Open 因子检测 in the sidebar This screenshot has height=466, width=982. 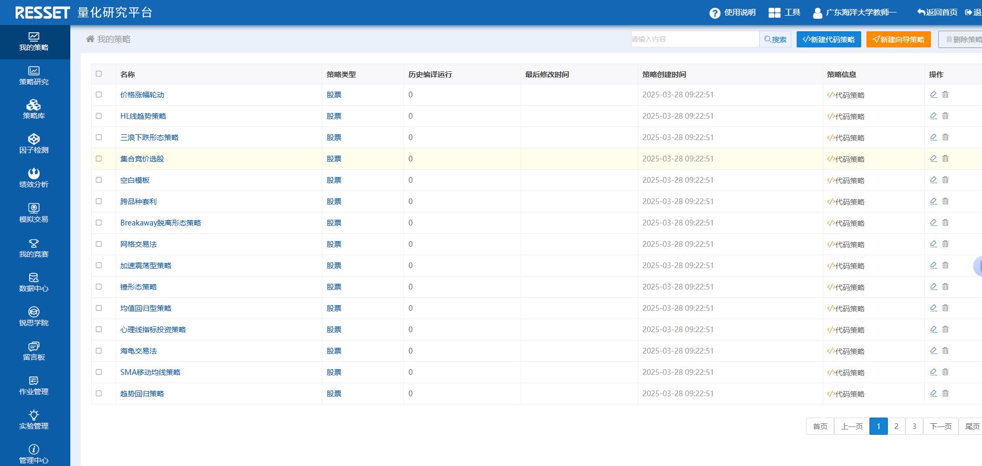[x=34, y=144]
